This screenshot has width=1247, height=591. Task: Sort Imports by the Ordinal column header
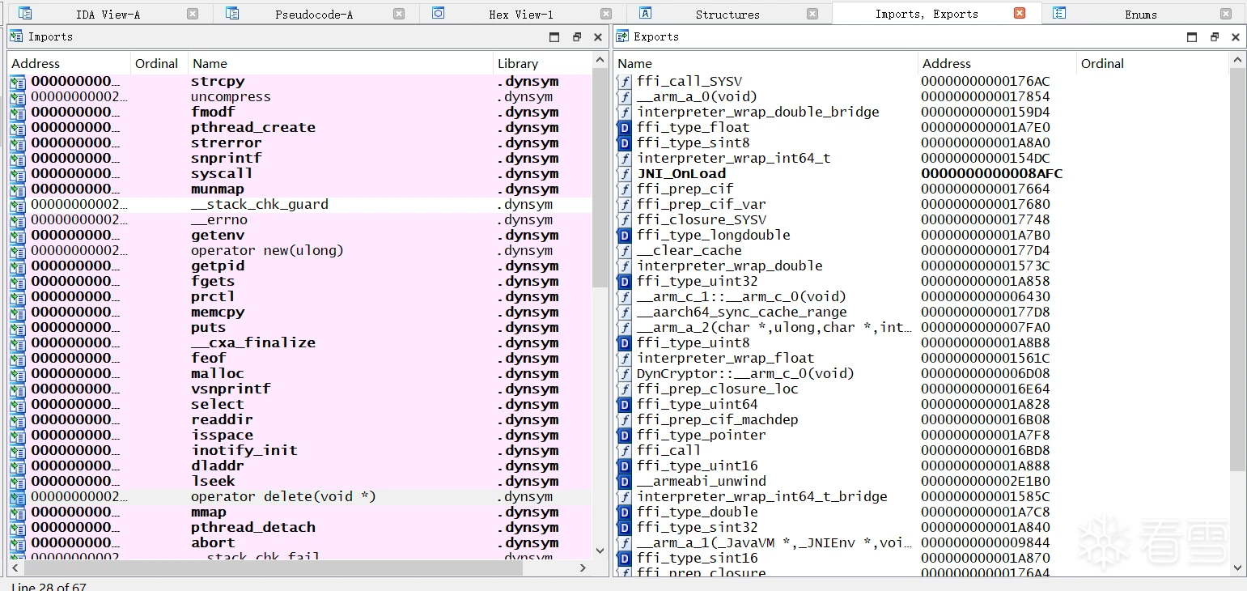point(159,63)
